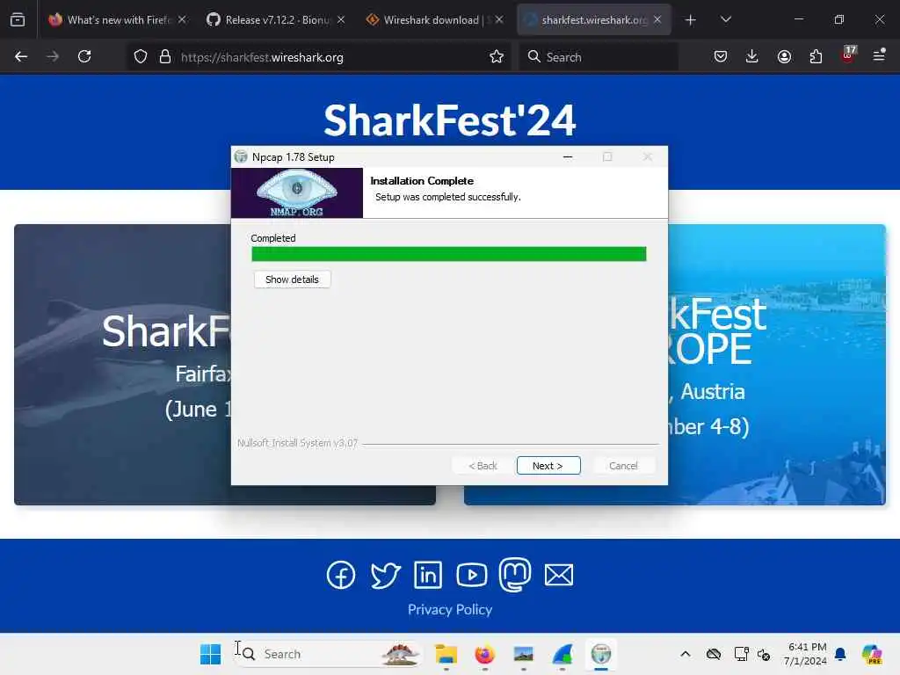900x675 pixels.
Task: Click the email envelope icon
Action: tap(558, 575)
